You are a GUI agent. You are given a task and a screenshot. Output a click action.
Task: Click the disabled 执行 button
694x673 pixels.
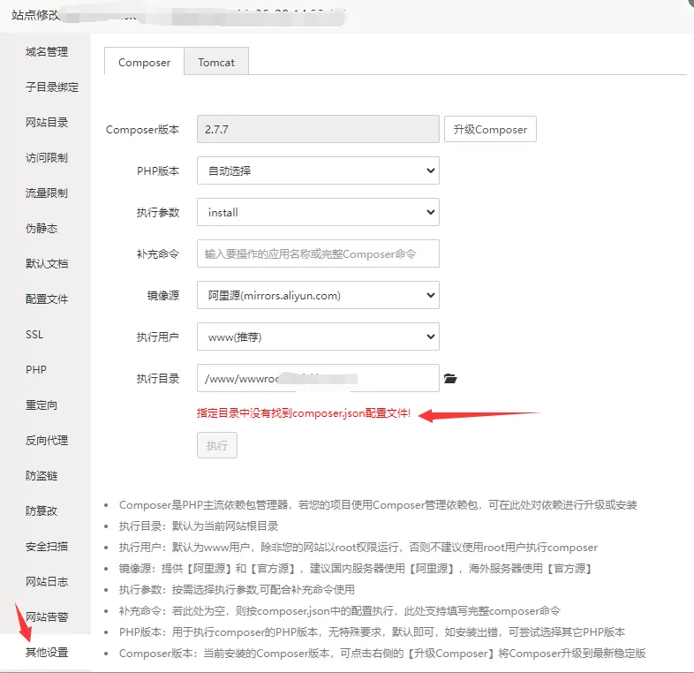(x=217, y=445)
